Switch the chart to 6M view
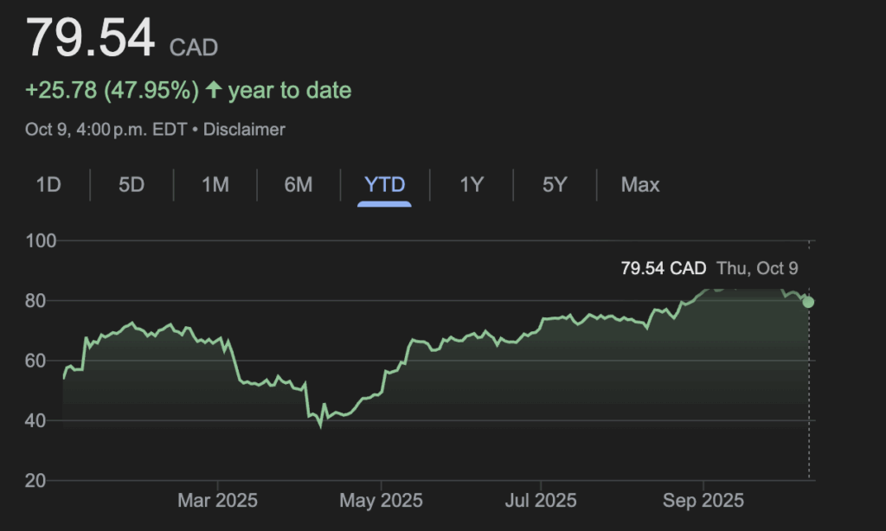 [299, 184]
